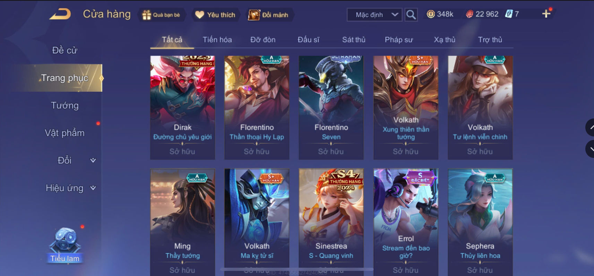Image resolution: width=594 pixels, height=276 pixels.
Task: Open Yêu thích heart favorites
Action: pos(199,15)
